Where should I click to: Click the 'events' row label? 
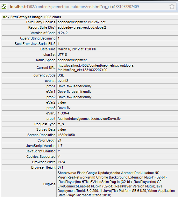tap(50, 81)
